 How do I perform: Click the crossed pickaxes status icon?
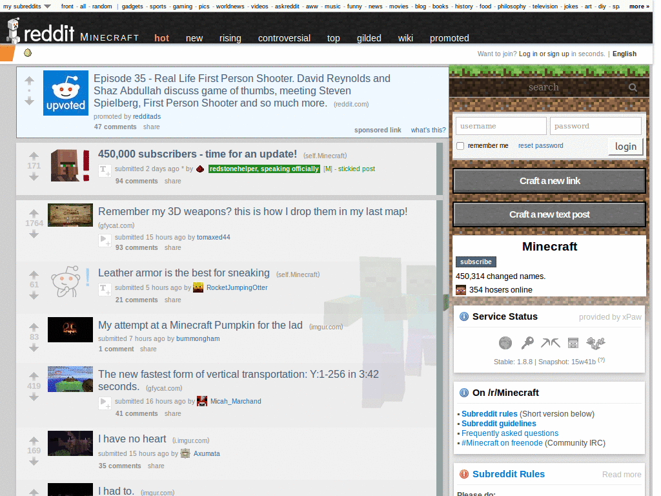click(x=550, y=343)
